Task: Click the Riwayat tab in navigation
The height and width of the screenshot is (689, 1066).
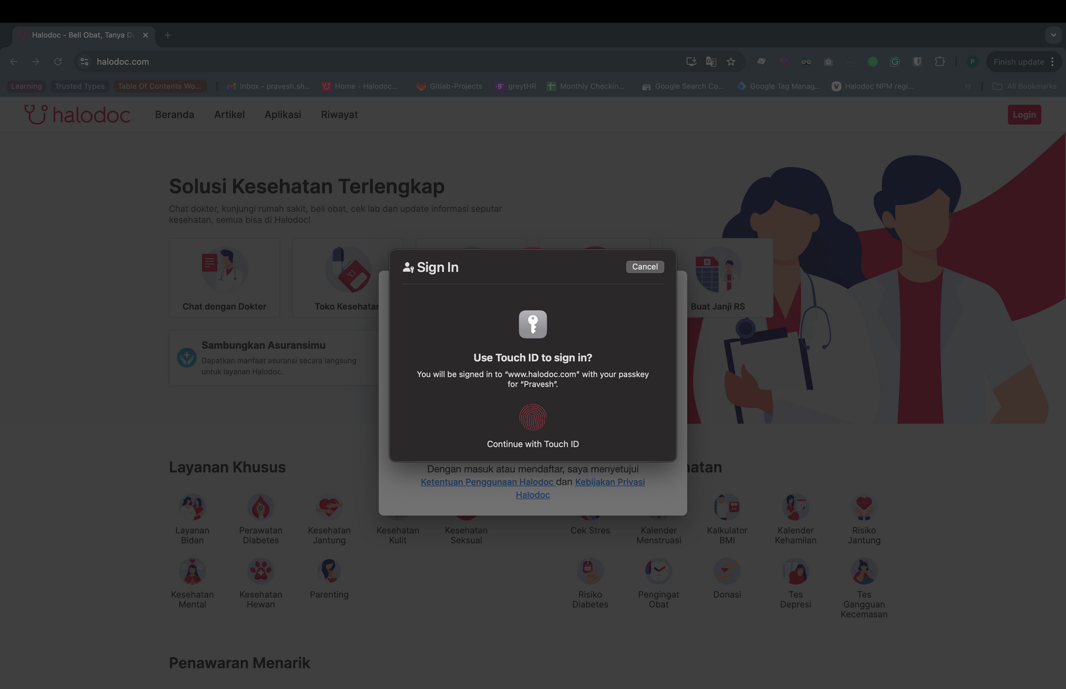Action: (340, 114)
